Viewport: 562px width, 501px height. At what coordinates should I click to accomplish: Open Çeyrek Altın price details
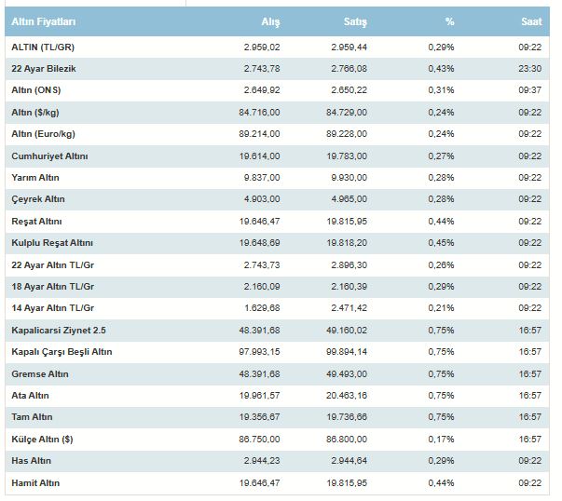tap(277, 199)
